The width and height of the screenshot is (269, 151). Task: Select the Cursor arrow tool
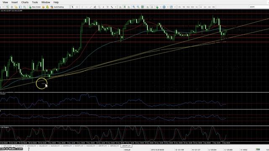pyautogui.click(x=73, y=7)
